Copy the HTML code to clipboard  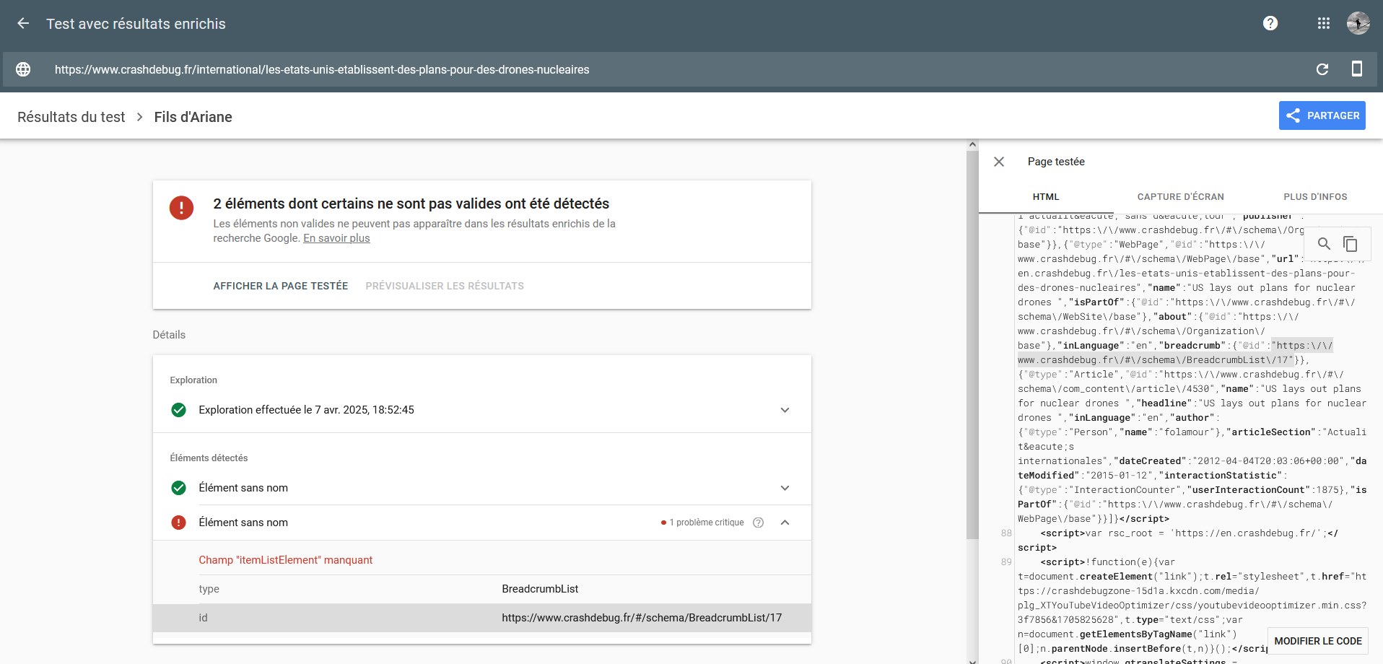[1350, 244]
